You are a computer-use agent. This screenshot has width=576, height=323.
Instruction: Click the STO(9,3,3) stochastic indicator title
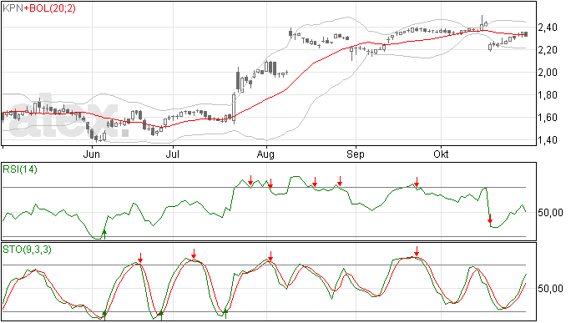[27, 250]
